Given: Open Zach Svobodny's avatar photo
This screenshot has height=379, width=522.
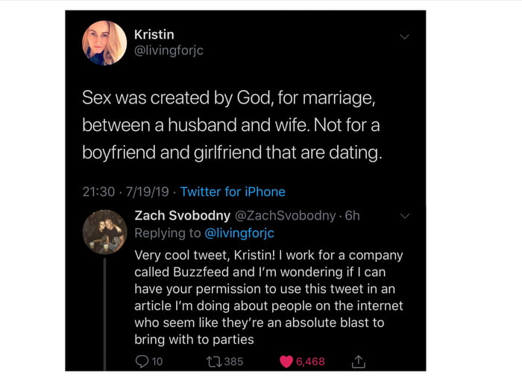Looking at the screenshot, I should click(x=104, y=232).
